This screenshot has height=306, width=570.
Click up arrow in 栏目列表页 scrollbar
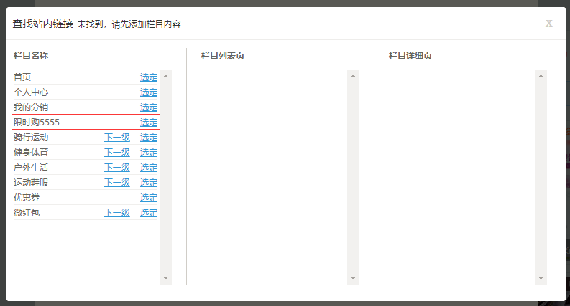[x=353, y=75]
